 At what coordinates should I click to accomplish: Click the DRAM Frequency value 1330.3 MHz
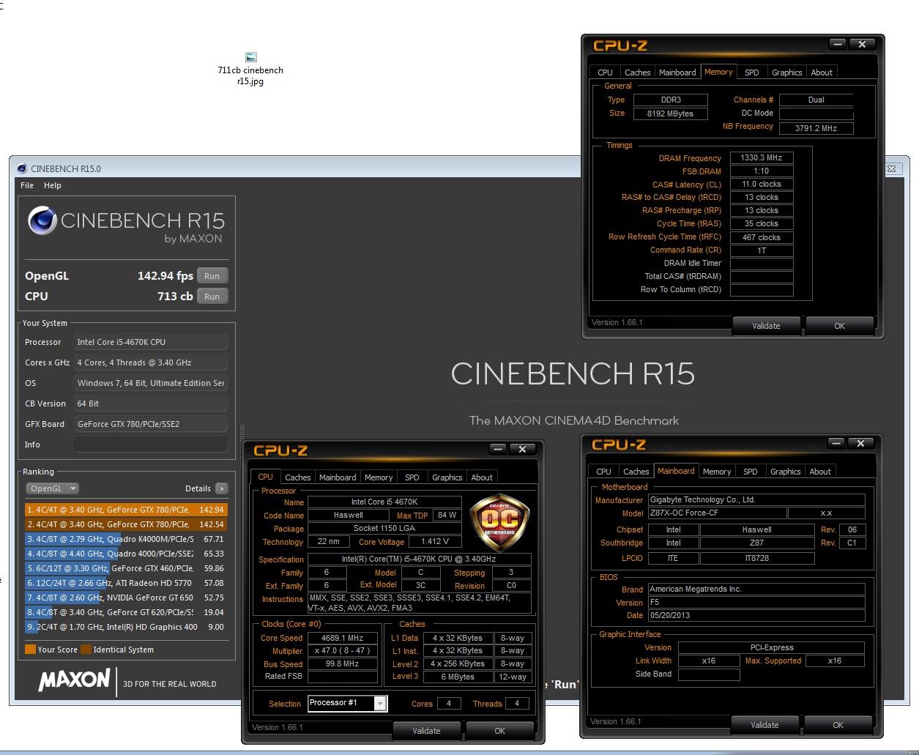pyautogui.click(x=762, y=157)
